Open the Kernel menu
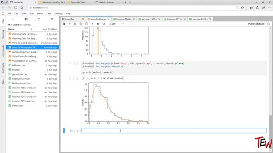Viewport: 273px width, 153px height. coord(40,14)
